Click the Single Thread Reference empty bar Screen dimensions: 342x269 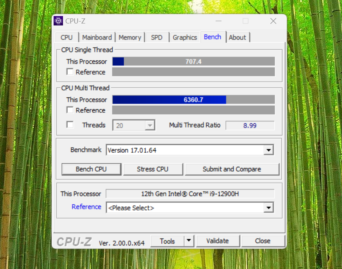194,72
